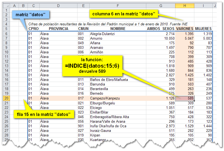224x151 pixels.
Task: Click the select-all corner of the sheet
Action: pyautogui.click(x=6, y=6)
